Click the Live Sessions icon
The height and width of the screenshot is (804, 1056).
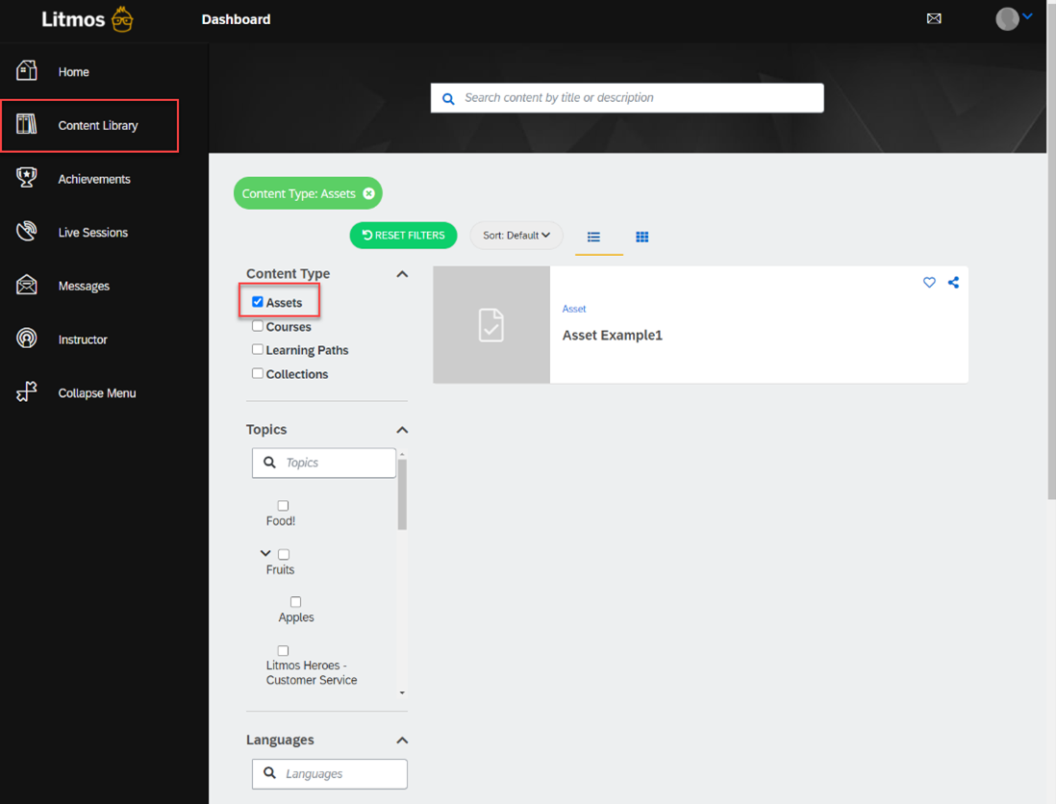pyautogui.click(x=26, y=231)
